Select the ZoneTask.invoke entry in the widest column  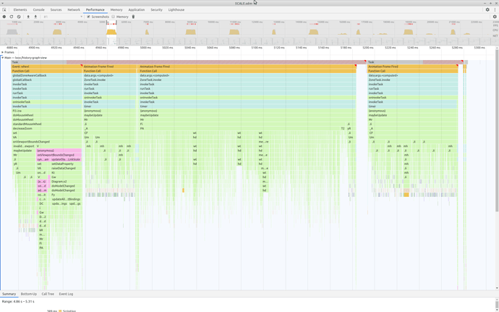pos(247,80)
